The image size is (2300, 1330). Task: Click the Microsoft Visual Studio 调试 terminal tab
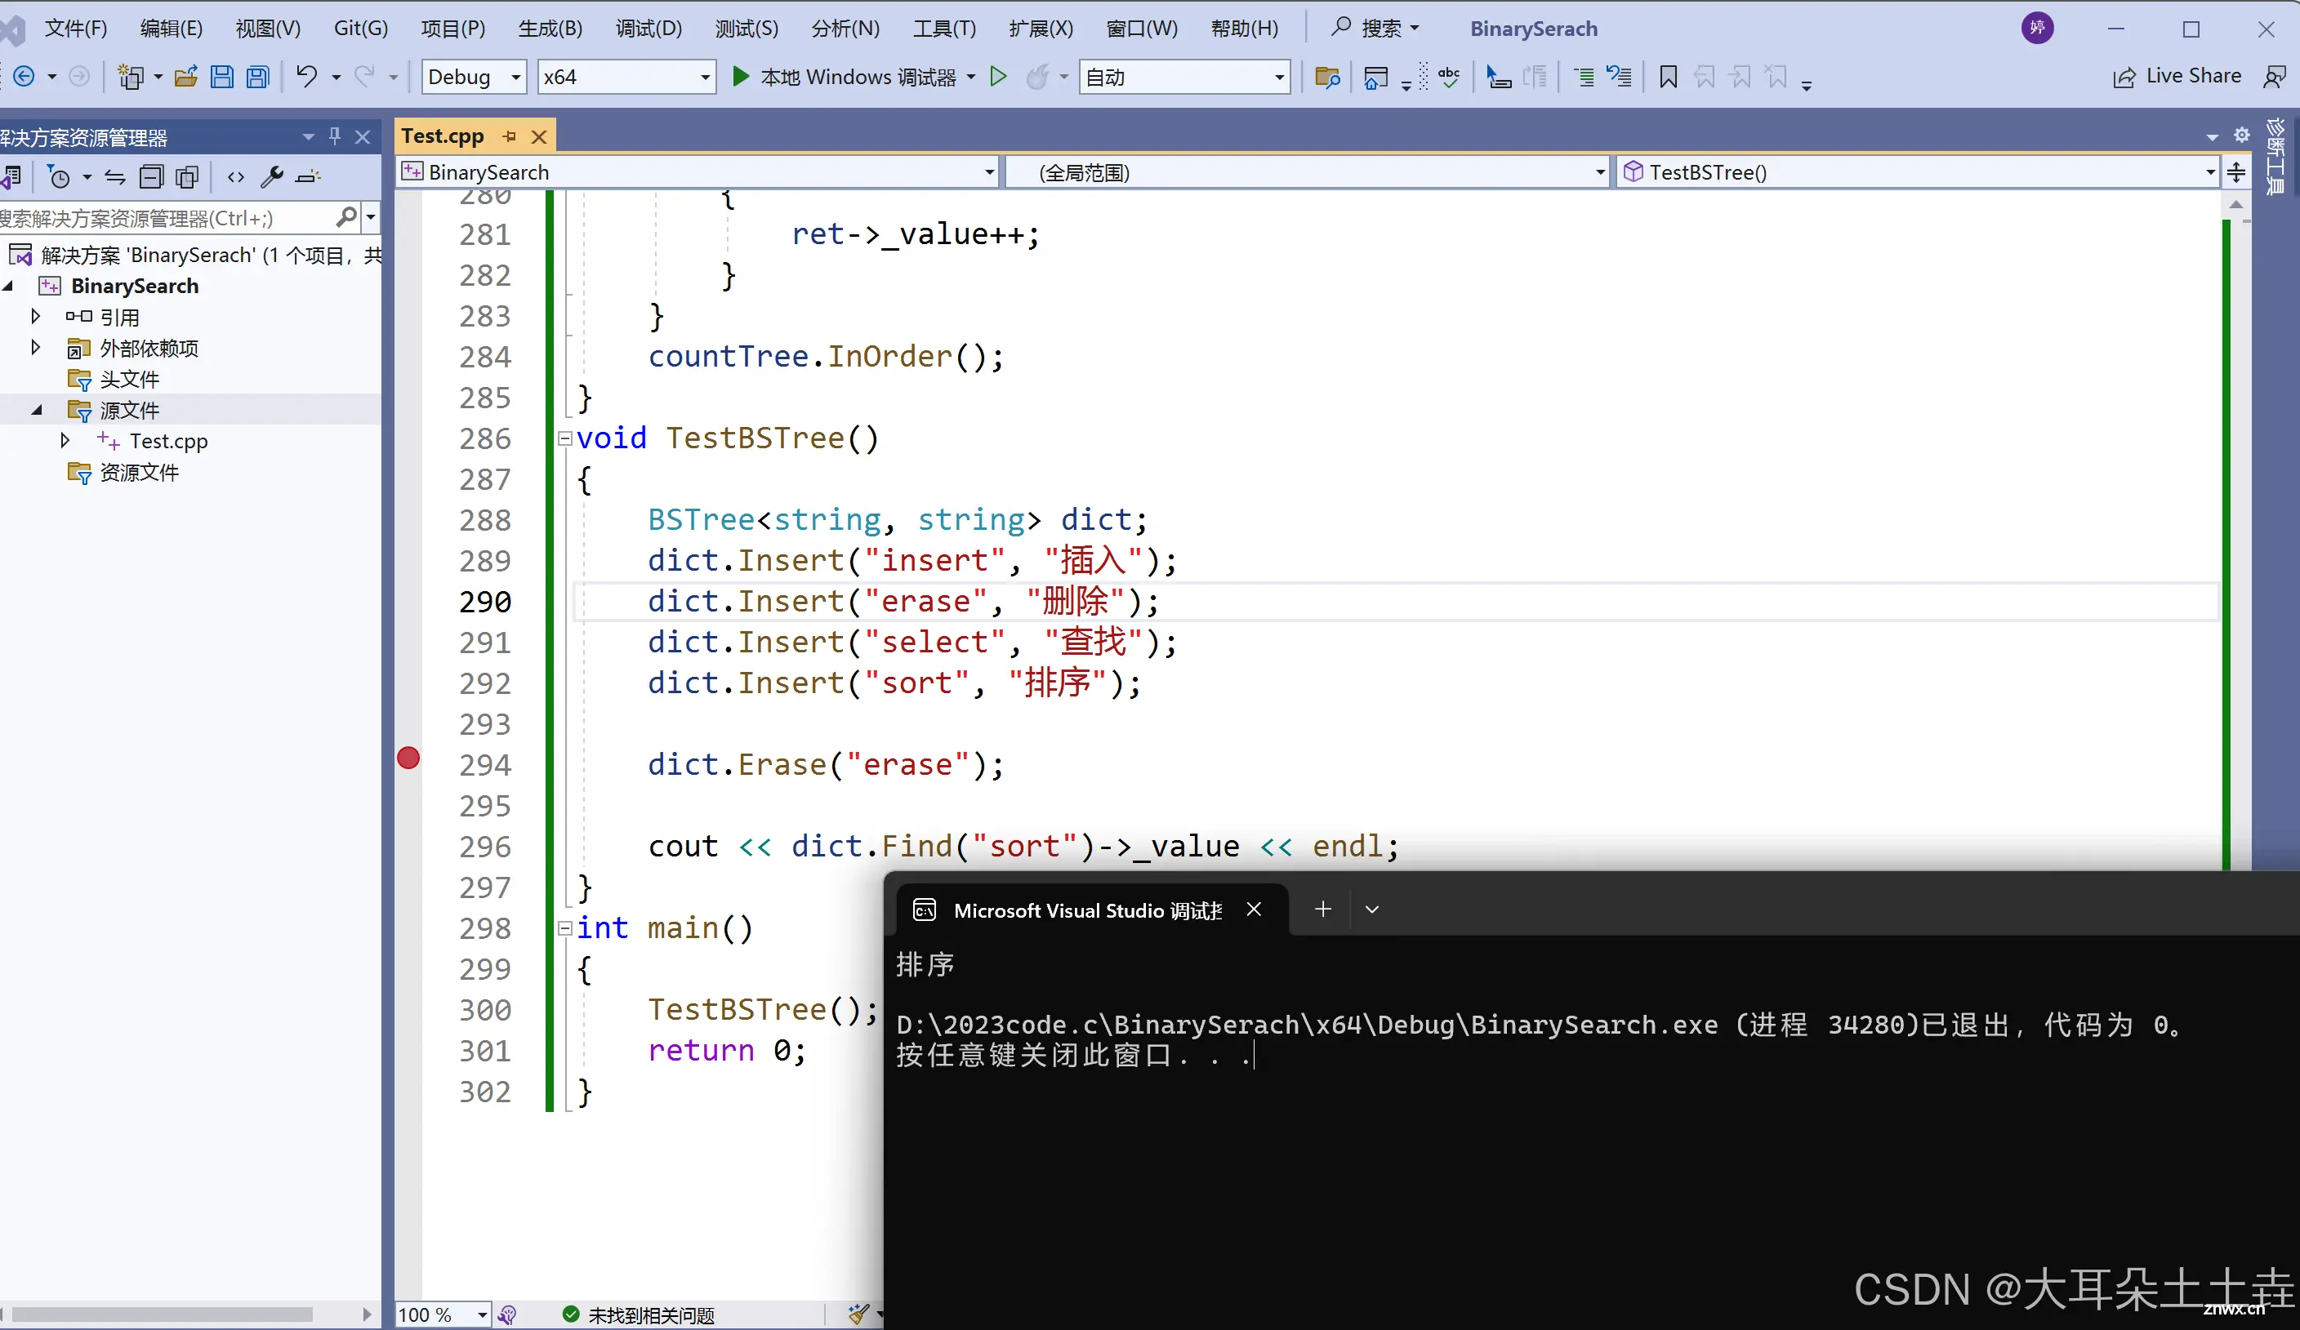click(1086, 909)
